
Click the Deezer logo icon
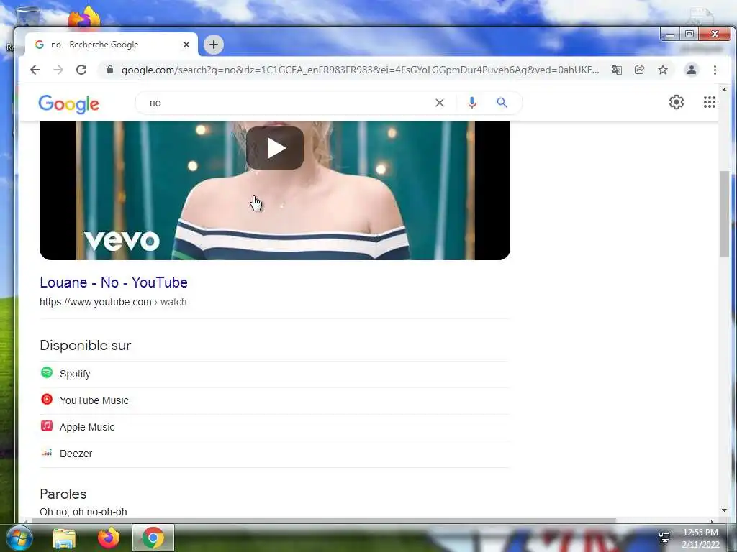(x=47, y=453)
